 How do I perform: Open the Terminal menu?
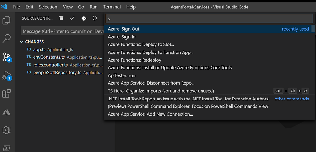click(112, 7)
